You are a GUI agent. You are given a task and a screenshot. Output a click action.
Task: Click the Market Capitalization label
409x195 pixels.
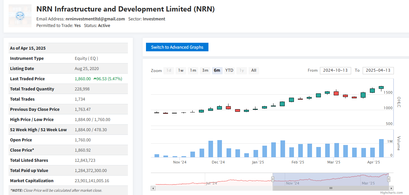tap(32, 181)
